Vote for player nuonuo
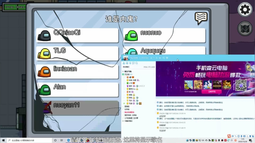 [x=164, y=35]
